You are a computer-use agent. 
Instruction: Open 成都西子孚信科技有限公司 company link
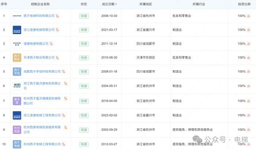[x=42, y=71]
